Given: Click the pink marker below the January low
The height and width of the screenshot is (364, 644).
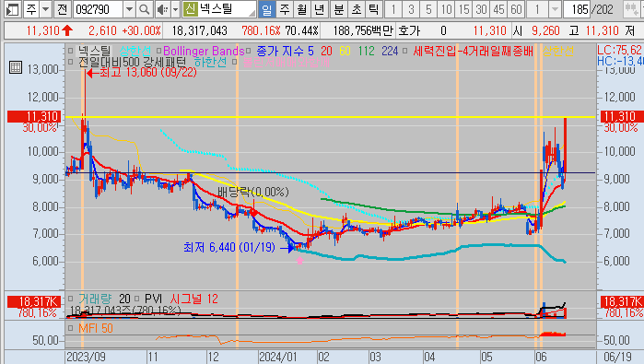Looking at the screenshot, I should [x=299, y=260].
